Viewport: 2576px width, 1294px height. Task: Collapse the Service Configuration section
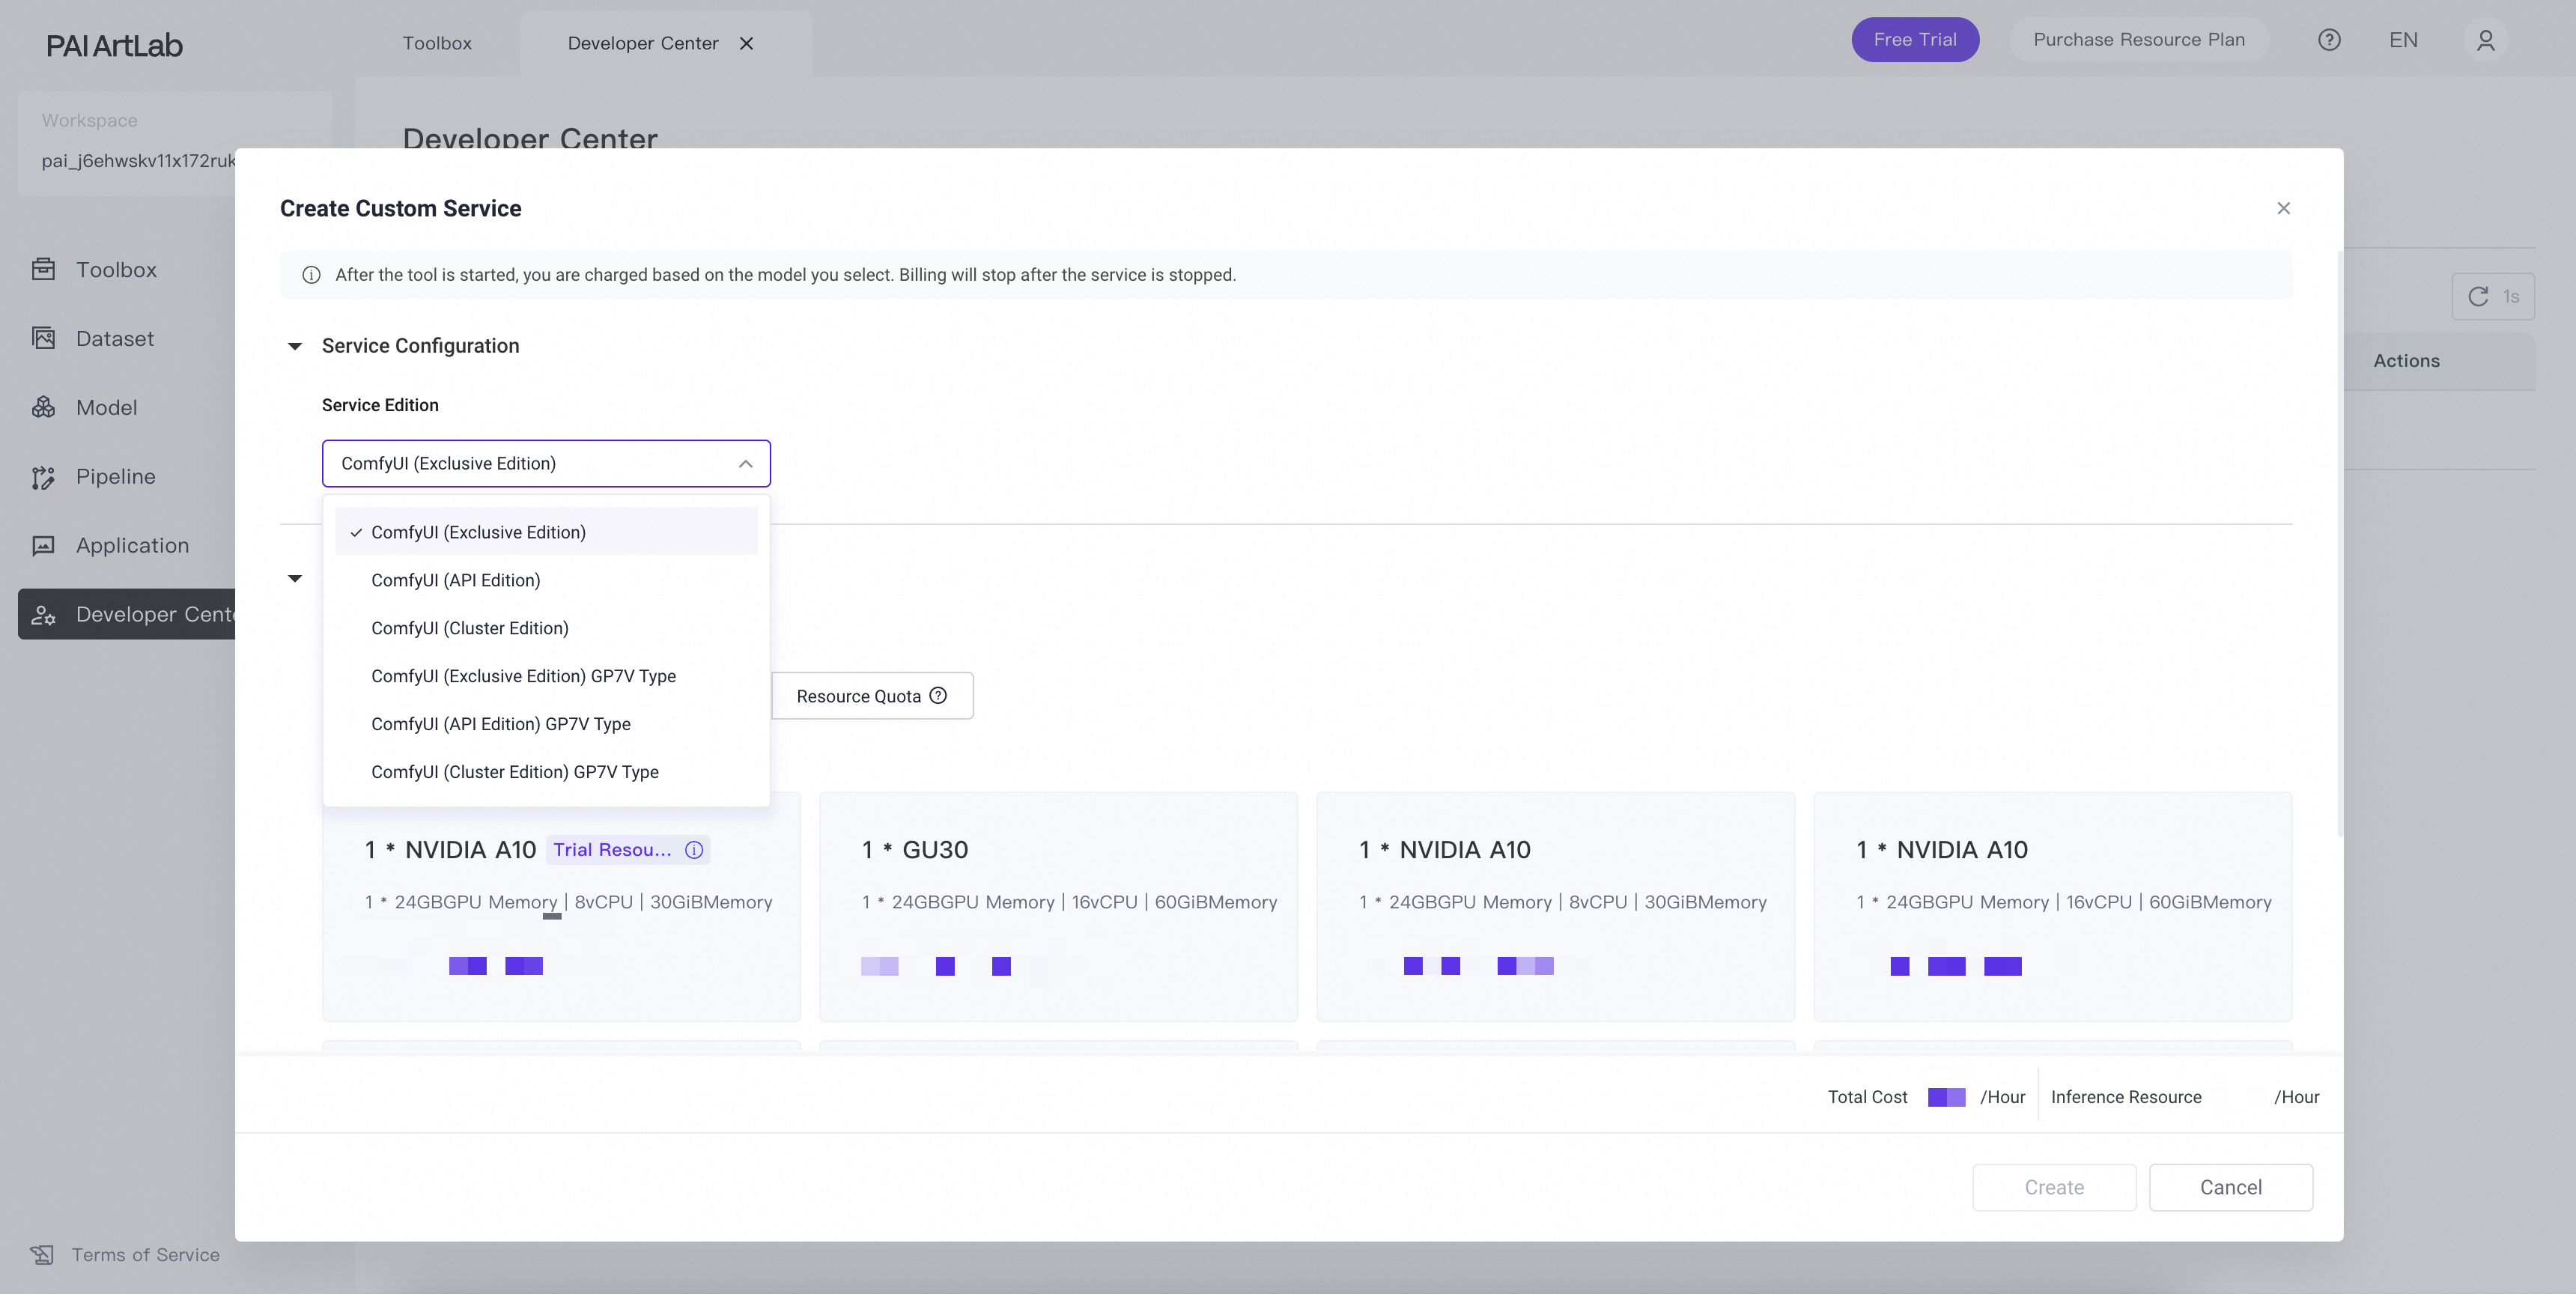click(x=295, y=346)
